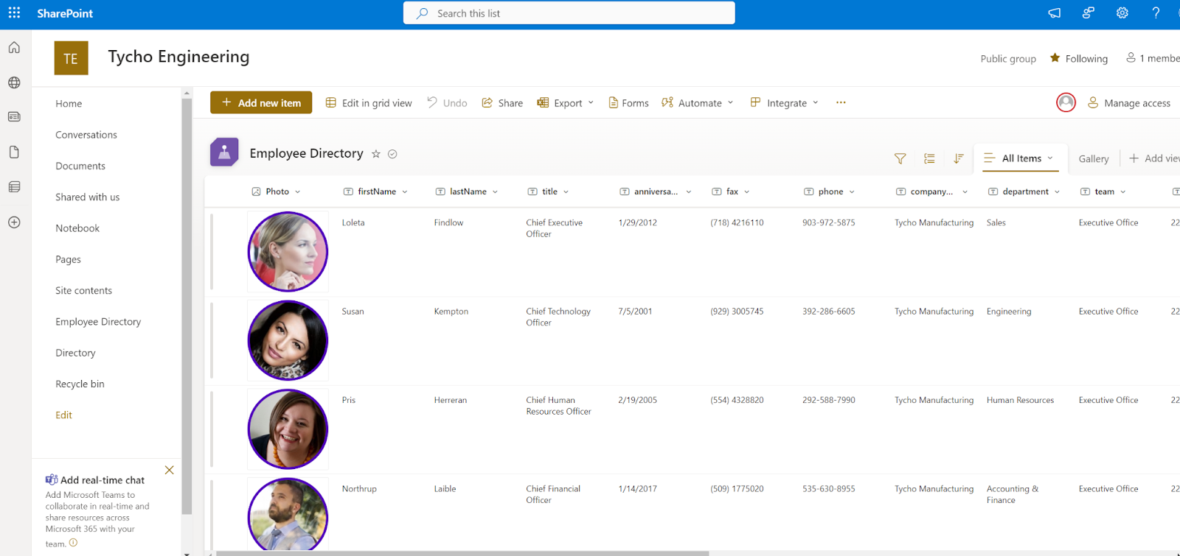Open Shared with us in site menu
The image size is (1180, 556).
coord(87,197)
